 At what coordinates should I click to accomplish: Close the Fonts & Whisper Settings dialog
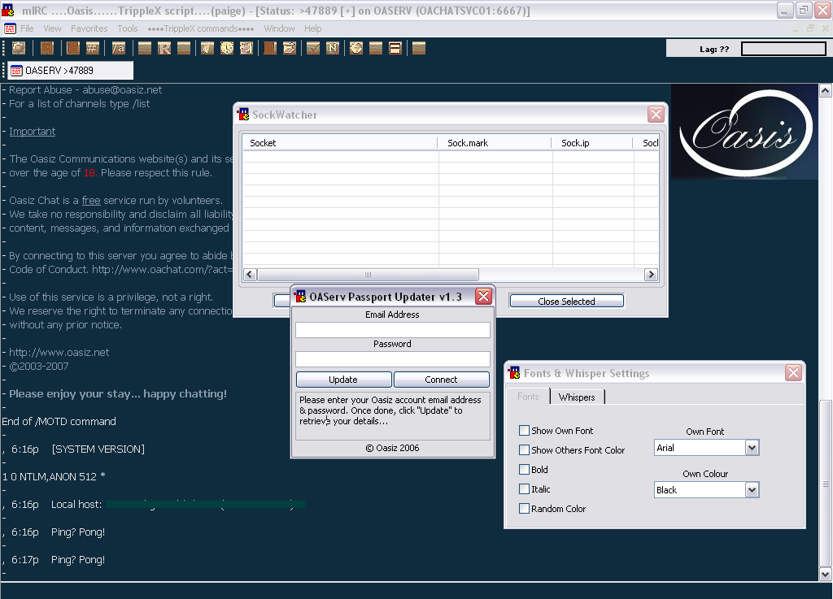point(793,372)
